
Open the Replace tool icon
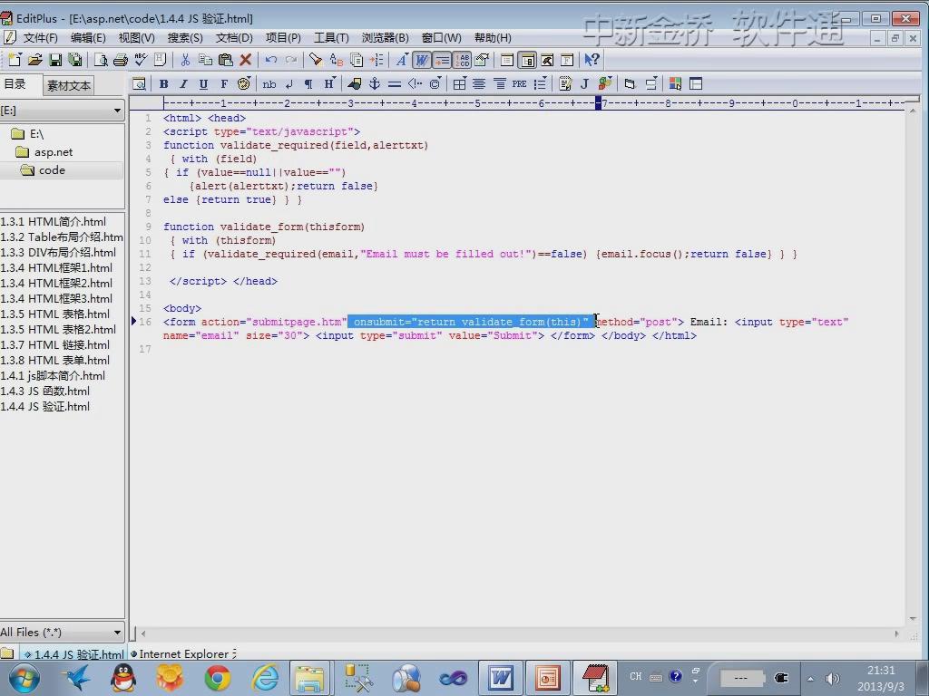[x=336, y=60]
